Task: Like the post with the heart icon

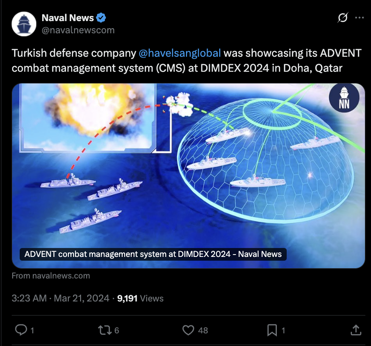Action: tap(188, 330)
